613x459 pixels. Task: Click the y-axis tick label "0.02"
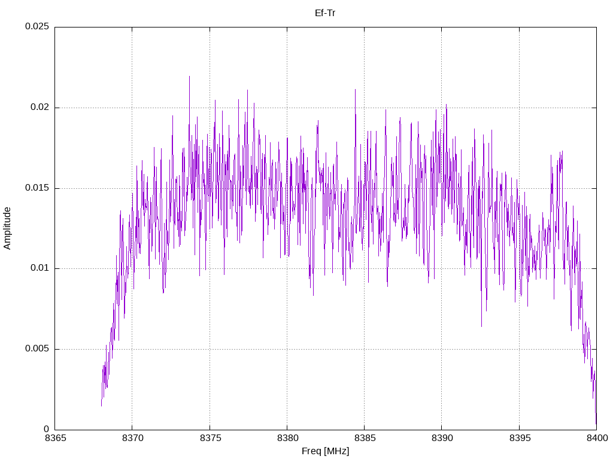coord(40,108)
